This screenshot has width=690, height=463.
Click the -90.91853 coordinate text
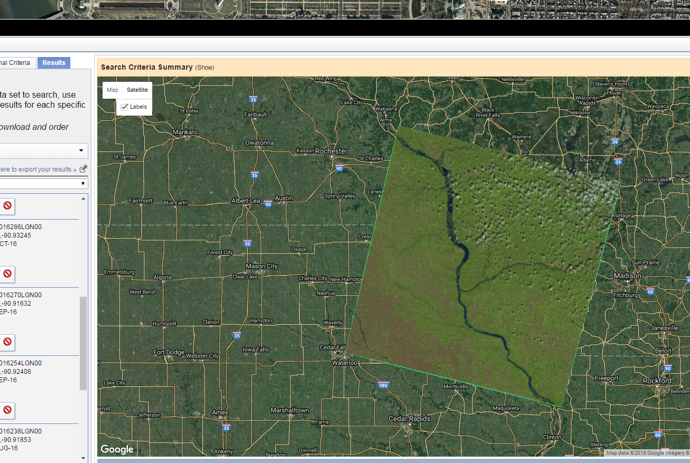point(16,440)
